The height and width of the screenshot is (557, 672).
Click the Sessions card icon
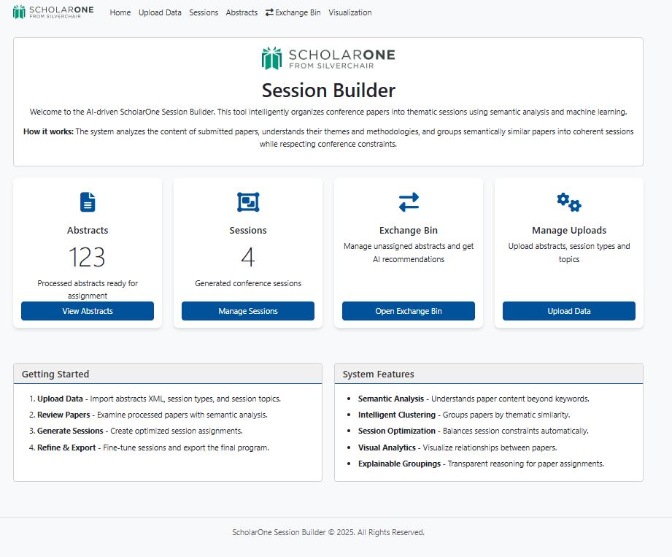pos(248,202)
